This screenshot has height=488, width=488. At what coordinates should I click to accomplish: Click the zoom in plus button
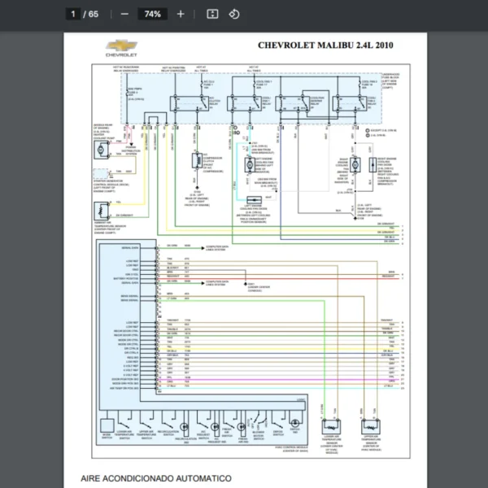pos(181,14)
